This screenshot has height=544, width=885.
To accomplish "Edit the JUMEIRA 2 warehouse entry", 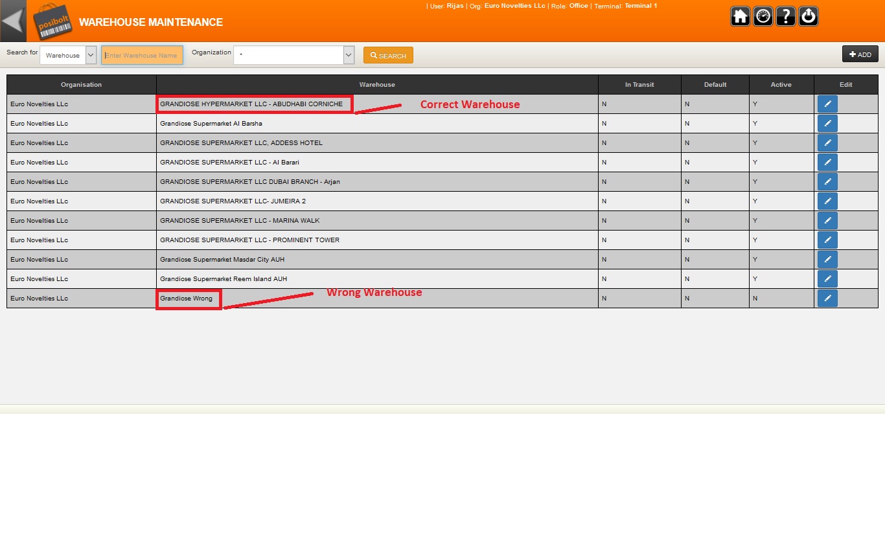I will coord(827,201).
